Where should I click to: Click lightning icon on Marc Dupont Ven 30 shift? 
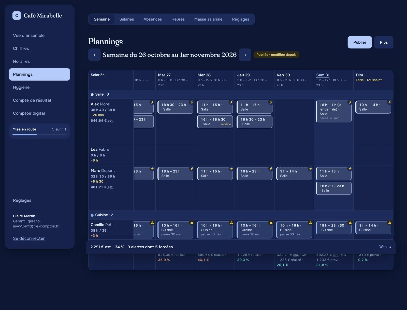[x=310, y=169]
